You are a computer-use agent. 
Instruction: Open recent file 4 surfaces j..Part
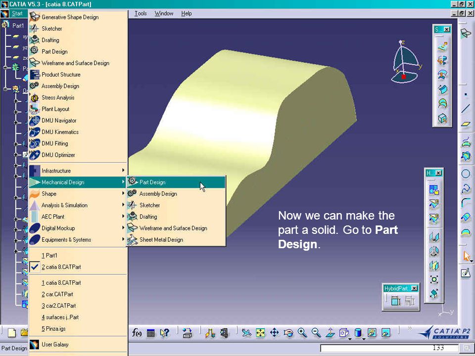coord(78,317)
